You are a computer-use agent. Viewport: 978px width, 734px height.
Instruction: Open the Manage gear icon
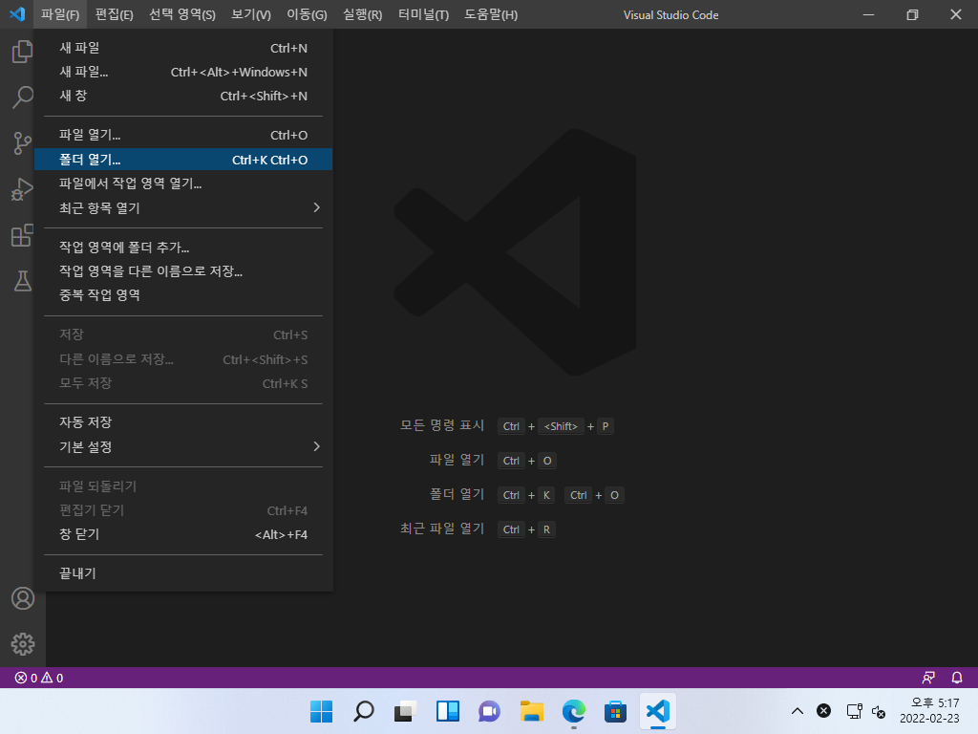23,644
